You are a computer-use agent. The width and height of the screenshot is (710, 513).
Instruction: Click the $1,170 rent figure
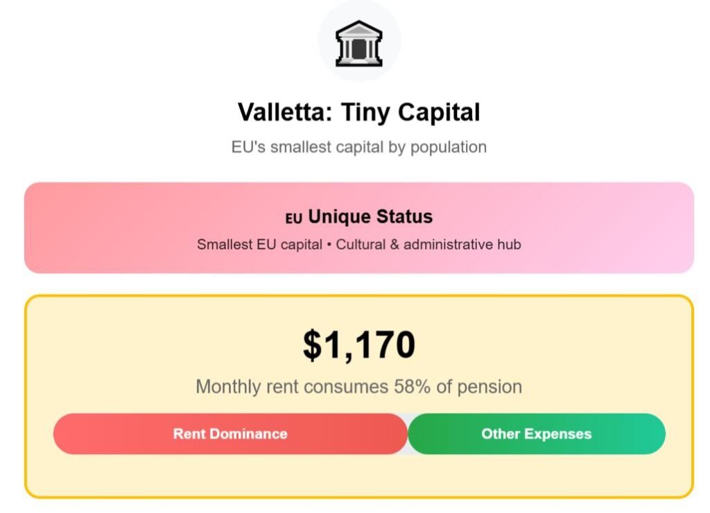pyautogui.click(x=358, y=345)
